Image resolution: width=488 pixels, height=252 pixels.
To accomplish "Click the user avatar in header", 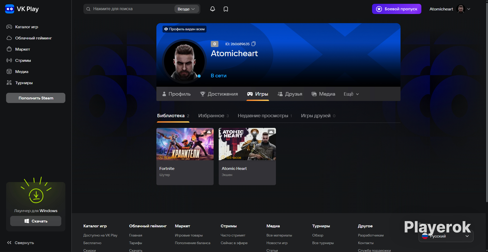I will [461, 9].
